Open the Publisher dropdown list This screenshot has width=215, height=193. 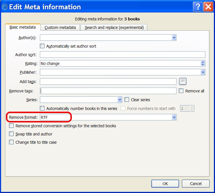(x=203, y=72)
